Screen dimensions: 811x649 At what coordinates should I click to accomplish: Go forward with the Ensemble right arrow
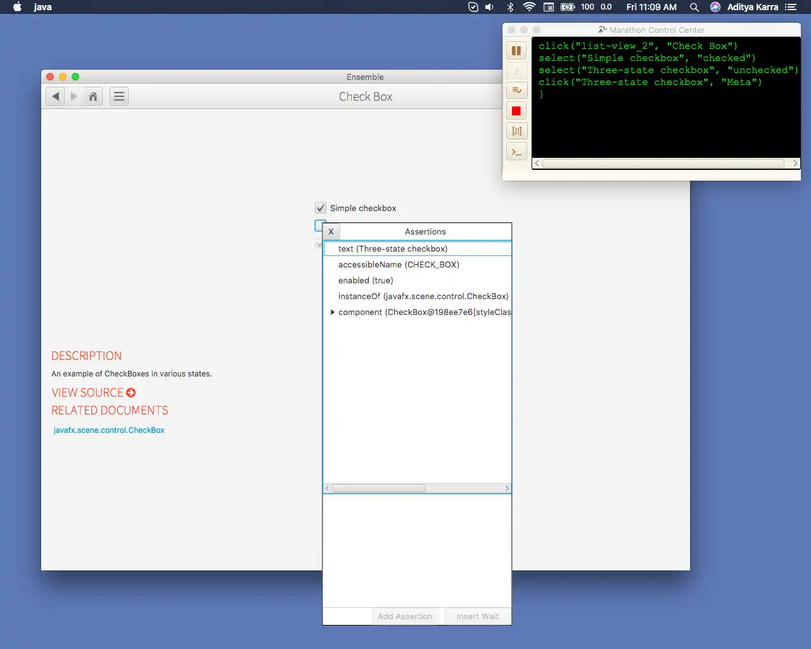[73, 96]
